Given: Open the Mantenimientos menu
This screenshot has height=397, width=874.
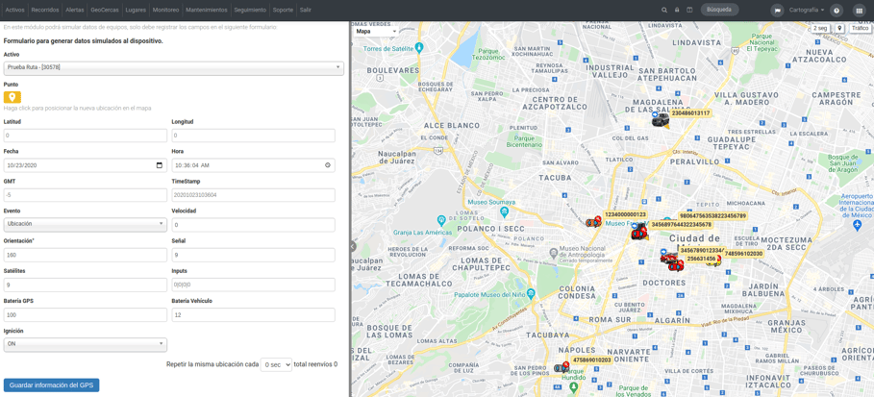Looking at the screenshot, I should point(207,10).
